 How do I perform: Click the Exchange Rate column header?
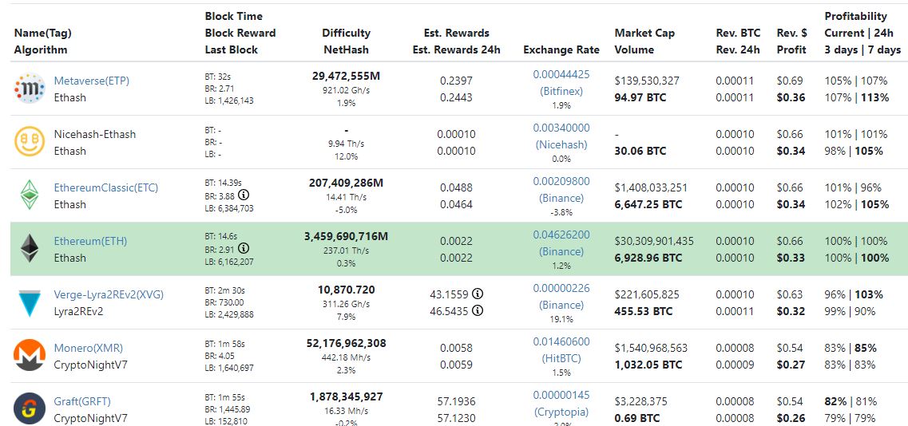pyautogui.click(x=561, y=49)
